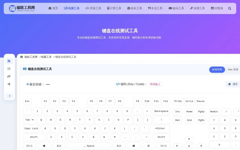Click 电脑工具 breadcrumb link
Image resolution: width=240 pixels, height=150 pixels.
(x=46, y=57)
